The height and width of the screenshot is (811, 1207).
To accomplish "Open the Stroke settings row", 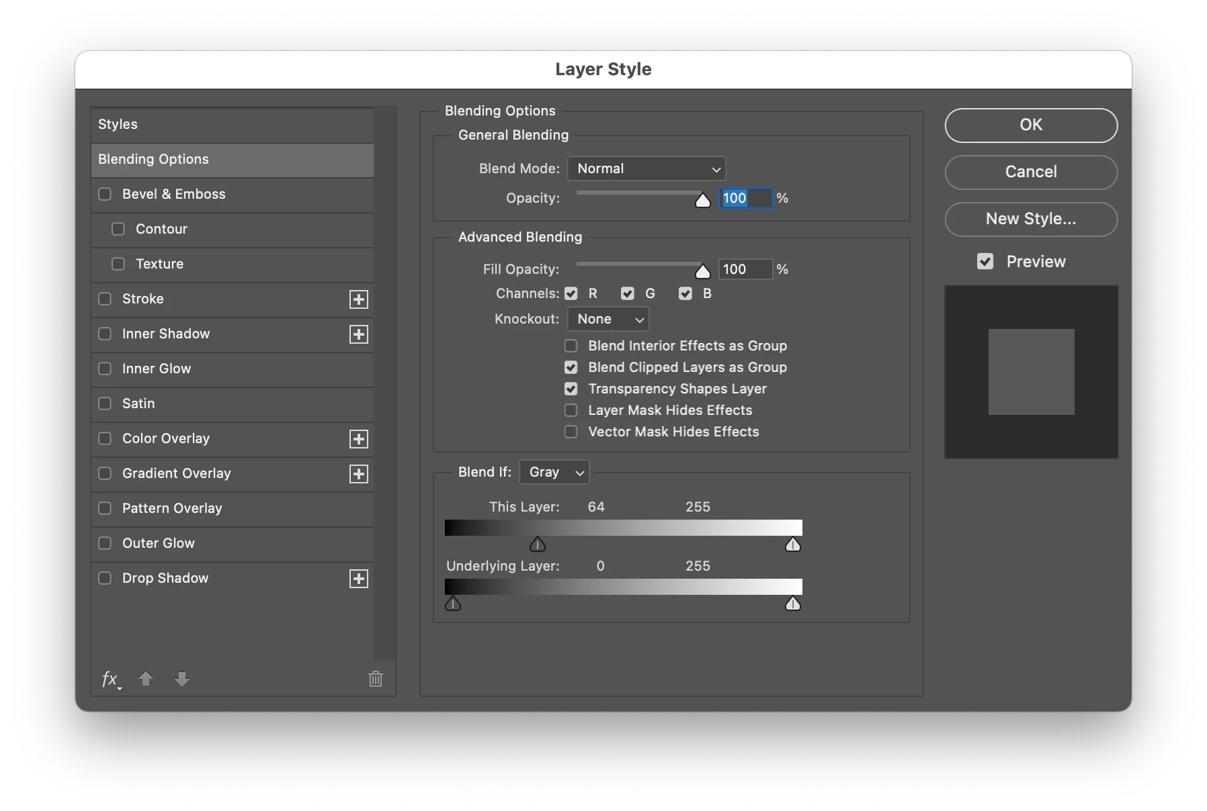I will click(x=233, y=299).
